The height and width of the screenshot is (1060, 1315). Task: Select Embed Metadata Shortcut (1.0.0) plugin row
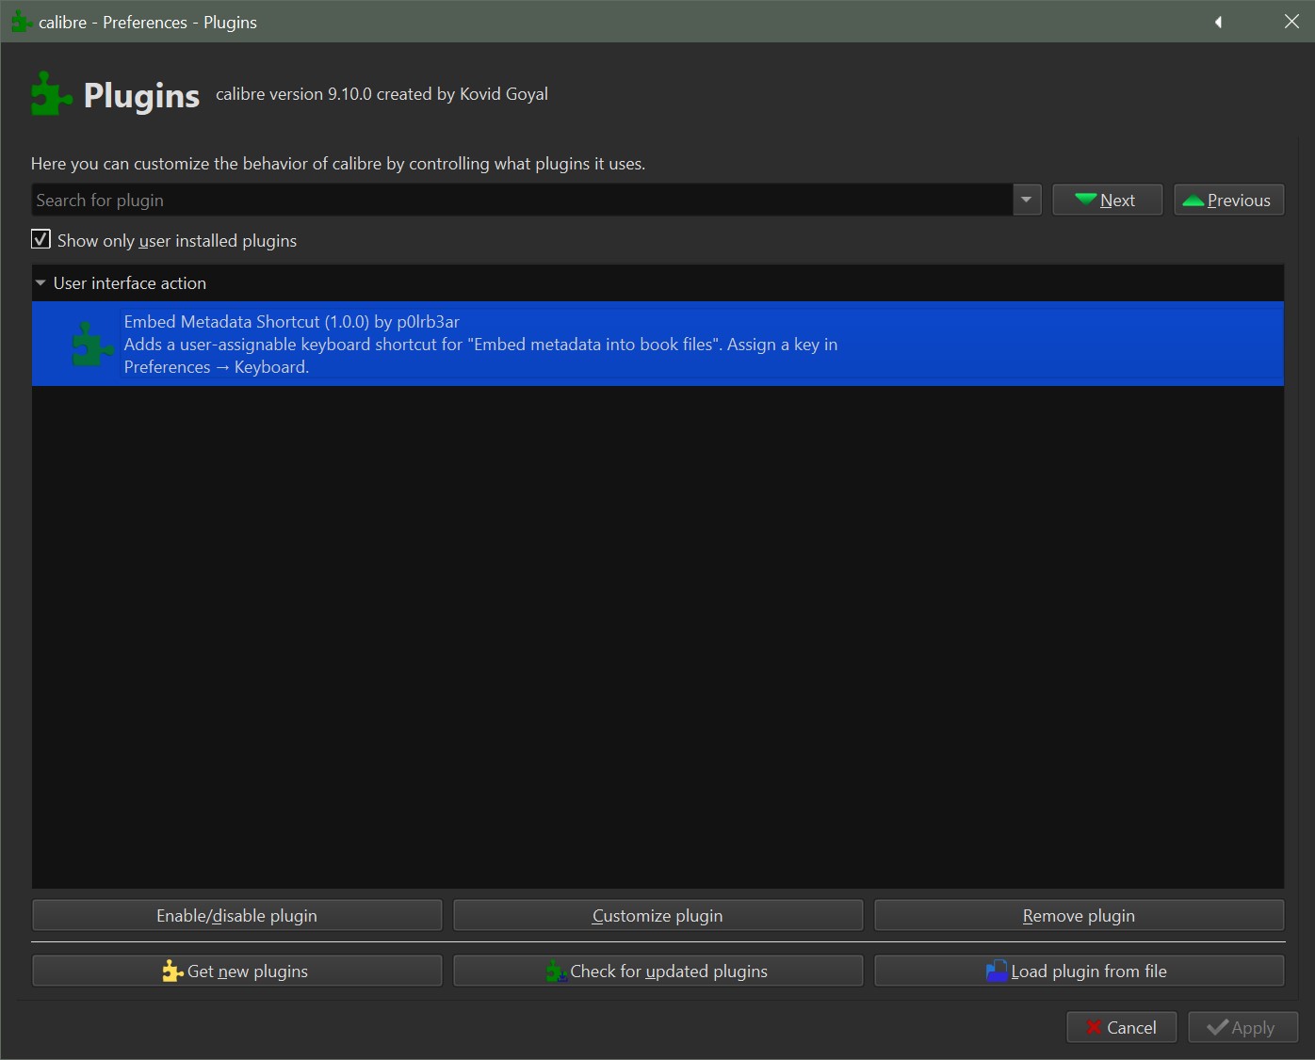tap(657, 344)
